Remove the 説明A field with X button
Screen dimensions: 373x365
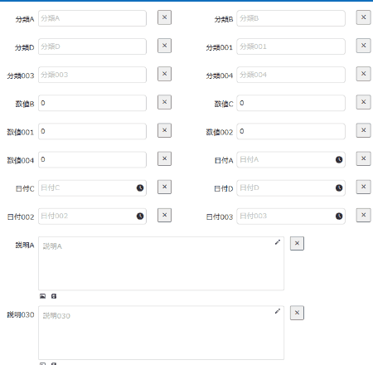point(297,243)
